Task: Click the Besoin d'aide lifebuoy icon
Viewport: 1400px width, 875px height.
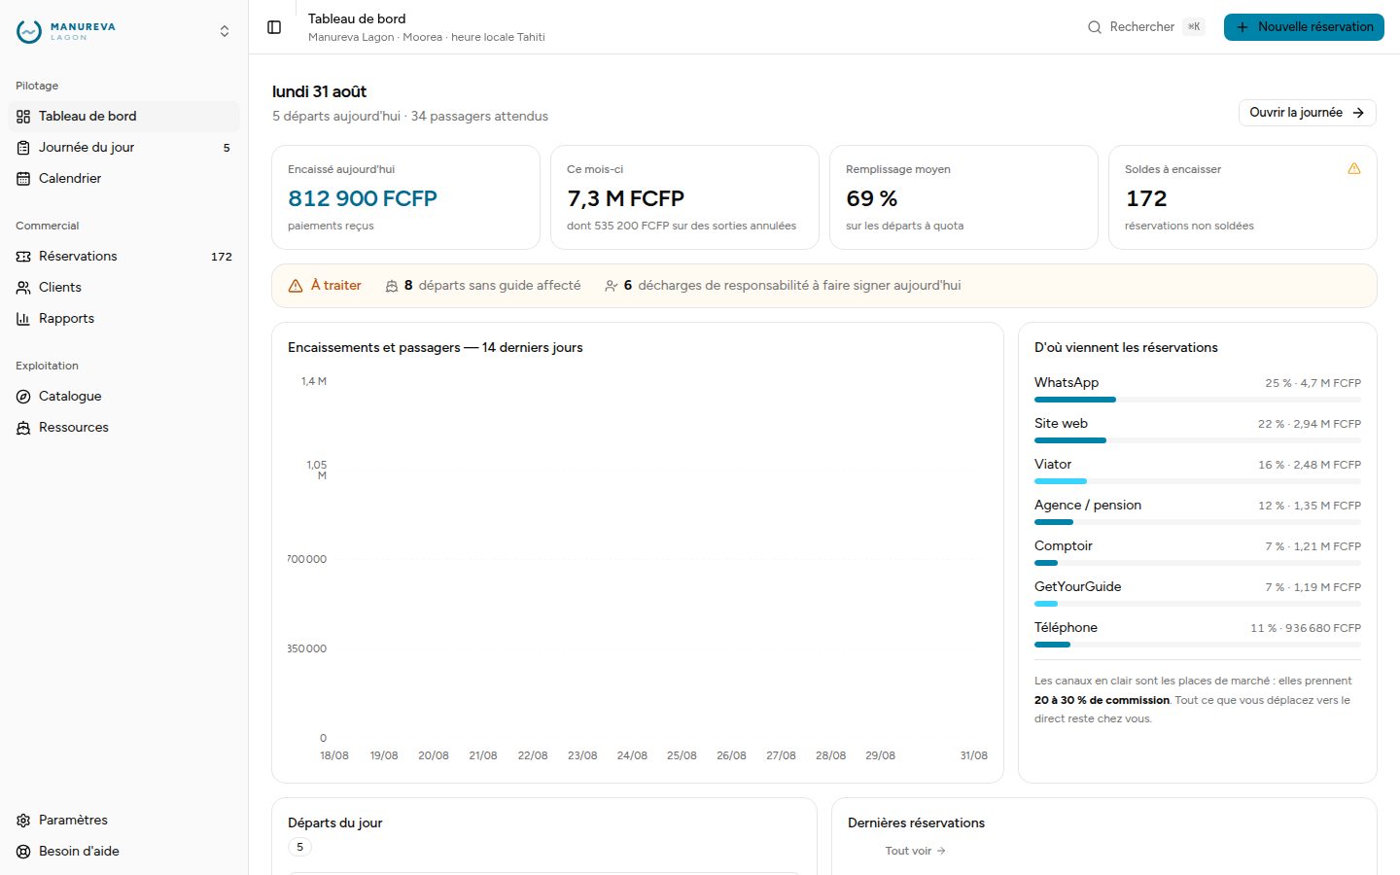Action: [x=23, y=852]
